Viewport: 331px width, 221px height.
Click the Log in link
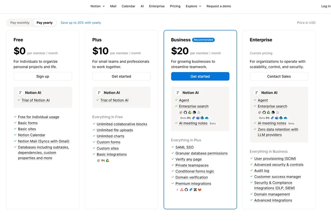click(x=326, y=6)
